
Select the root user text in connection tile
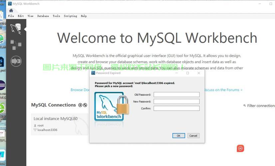tap(40, 125)
